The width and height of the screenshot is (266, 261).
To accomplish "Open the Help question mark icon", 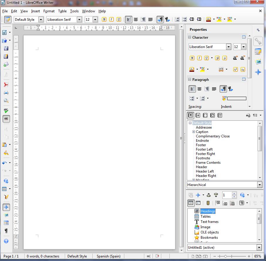I will [x=6, y=241].
